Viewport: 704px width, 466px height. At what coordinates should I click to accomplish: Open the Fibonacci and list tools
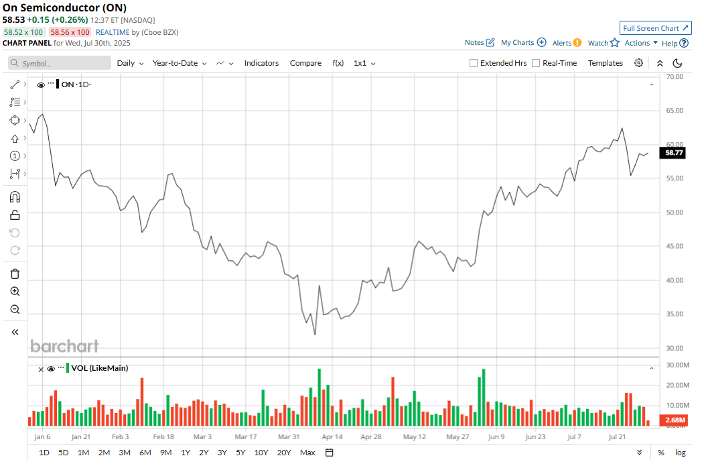coord(15,103)
